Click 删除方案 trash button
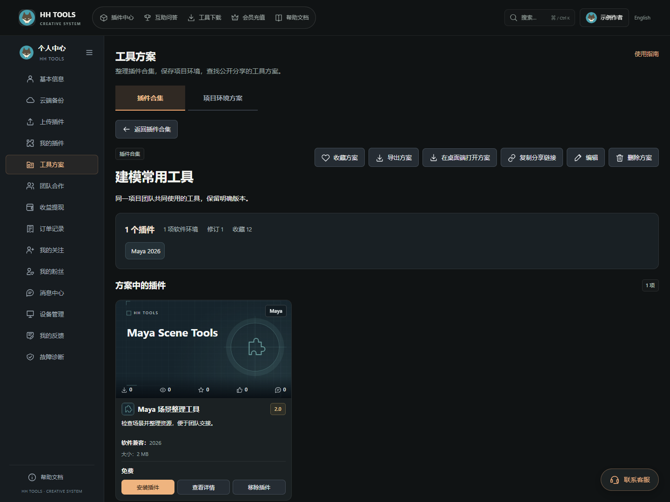This screenshot has height=502, width=670. (634, 158)
